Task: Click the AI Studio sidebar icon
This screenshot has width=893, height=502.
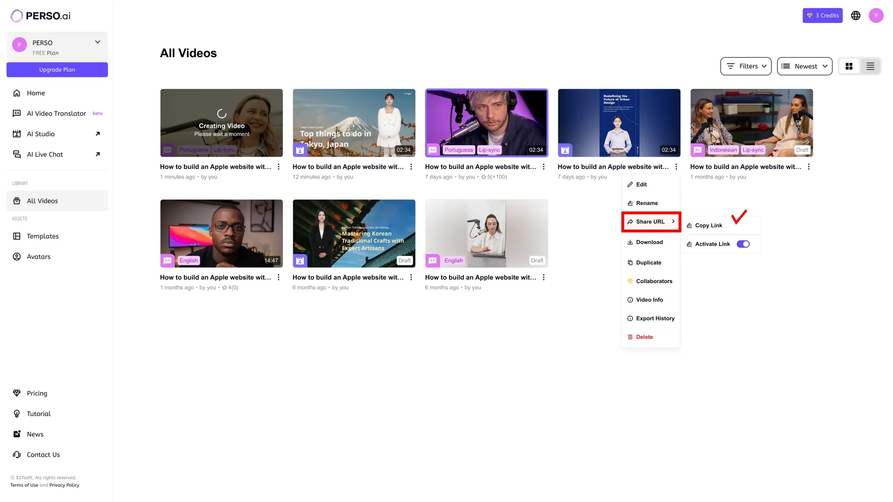Action: (17, 134)
